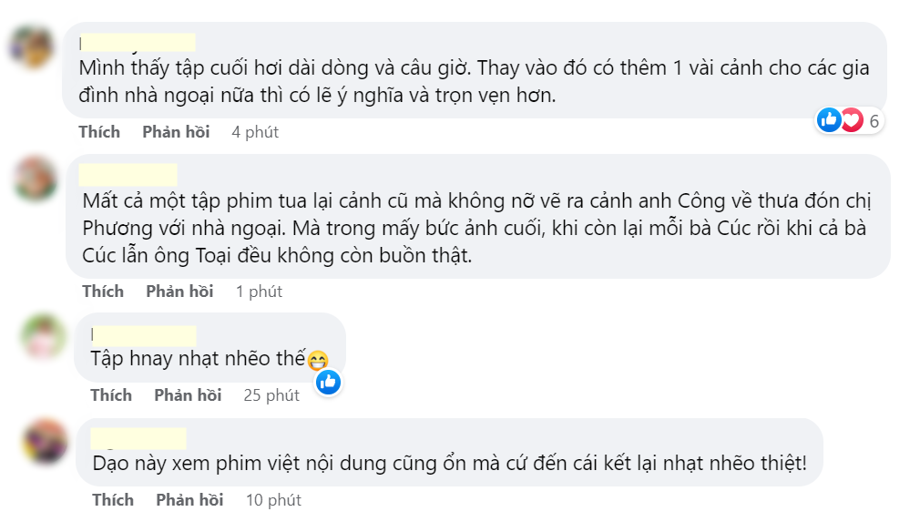Image resolution: width=920 pixels, height=522 pixels.
Task: Open third commenter's profile avatar
Action: click(43, 336)
